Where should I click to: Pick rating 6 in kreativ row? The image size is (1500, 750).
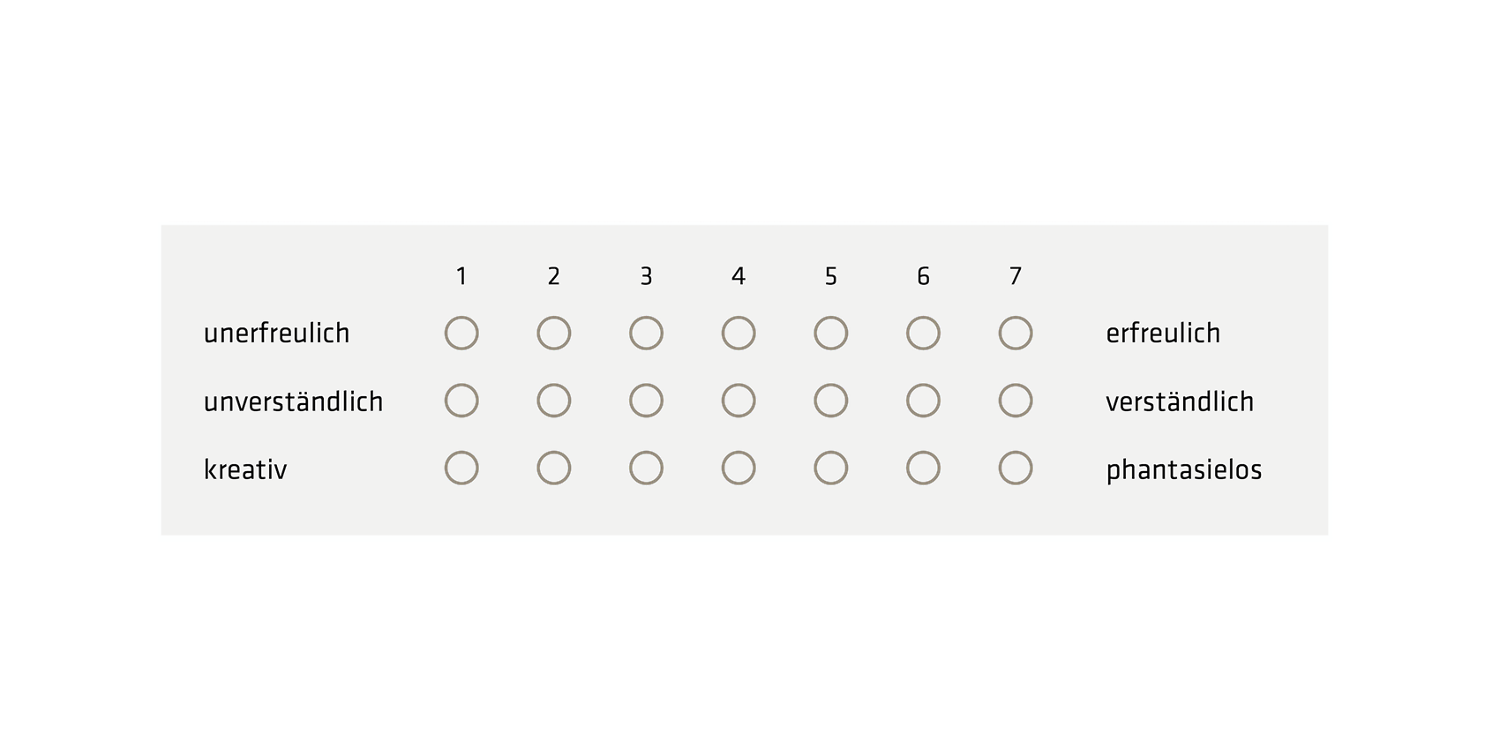click(923, 468)
